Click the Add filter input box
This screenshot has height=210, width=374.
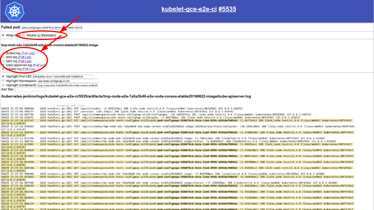(x=31, y=90)
